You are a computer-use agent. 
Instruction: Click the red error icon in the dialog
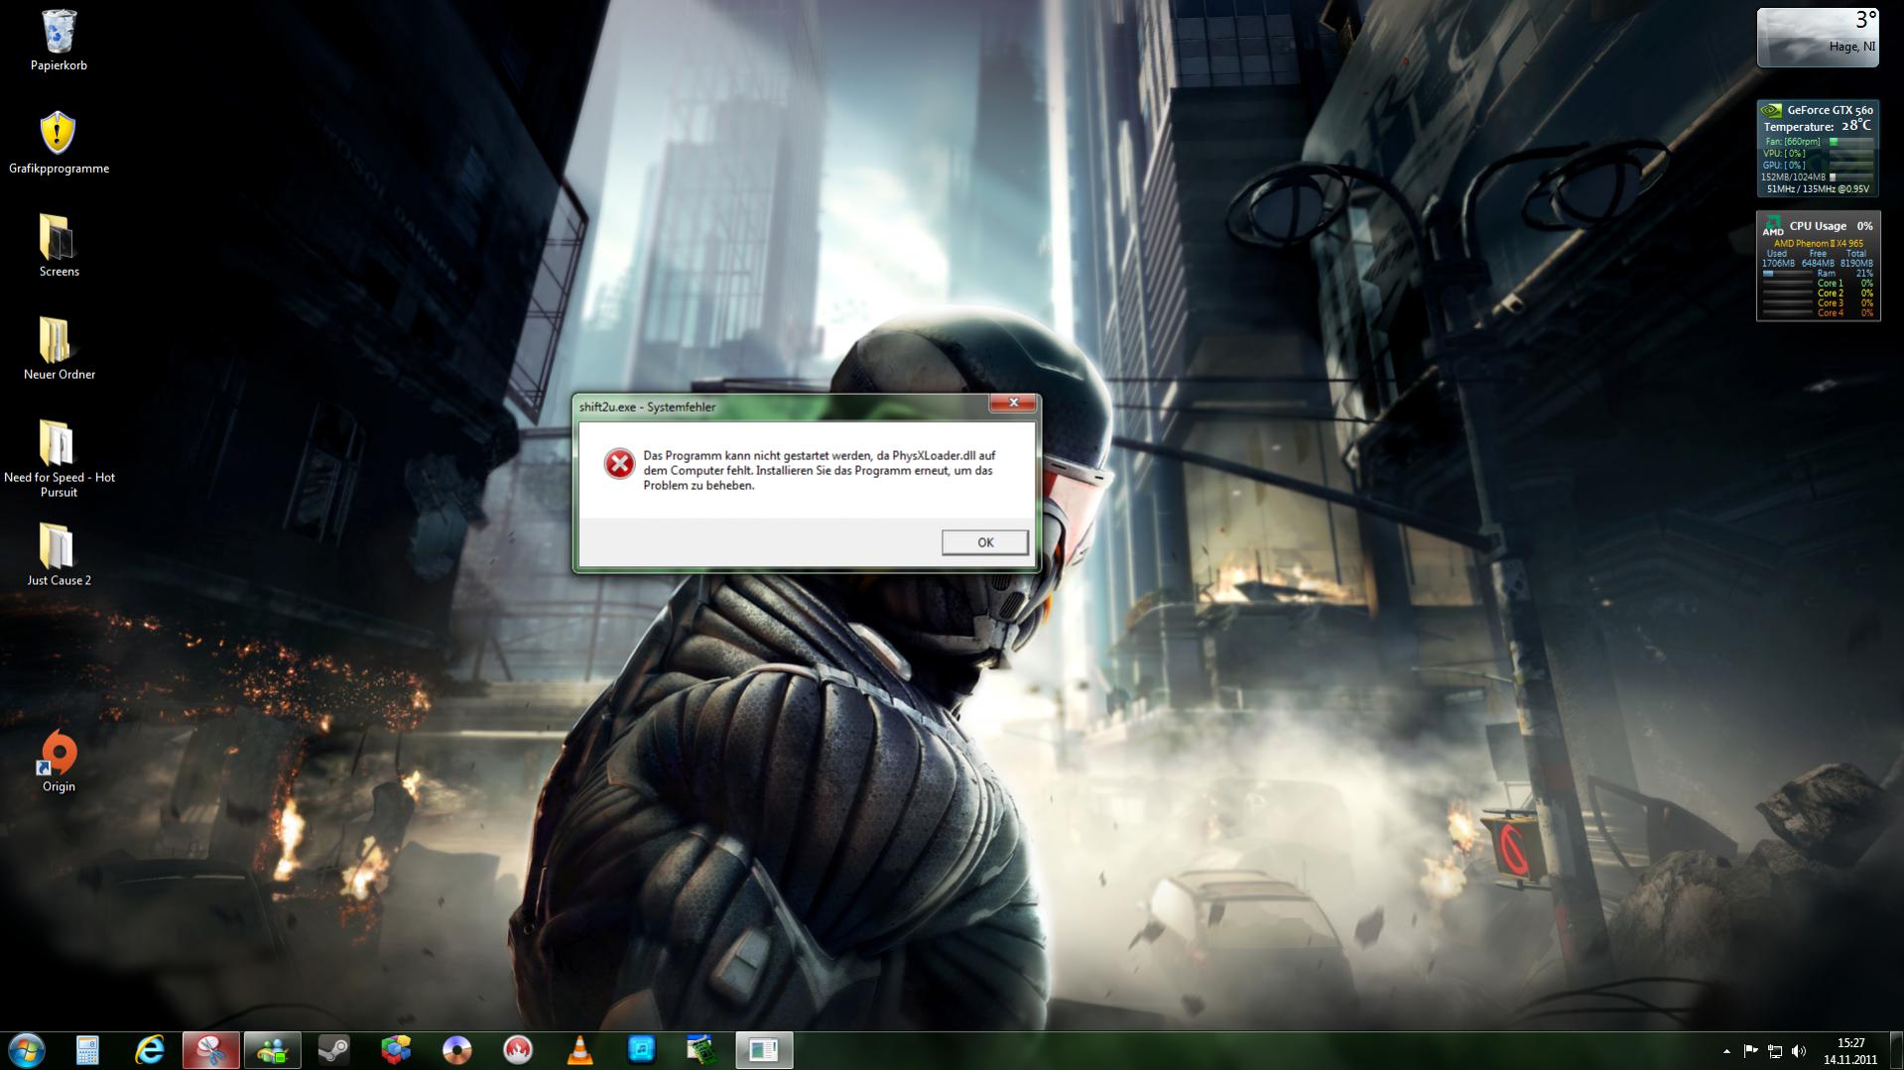coord(619,464)
